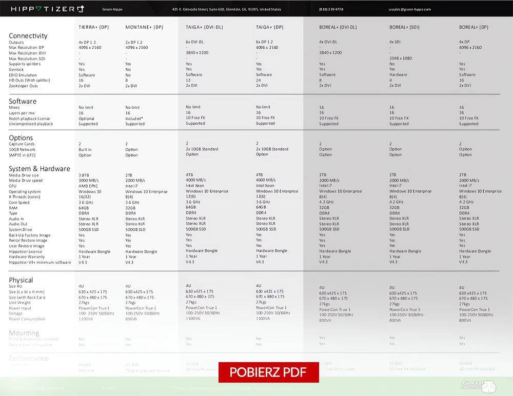Click the System Drive row label
The width and height of the screenshot is (513, 396).
(21, 229)
